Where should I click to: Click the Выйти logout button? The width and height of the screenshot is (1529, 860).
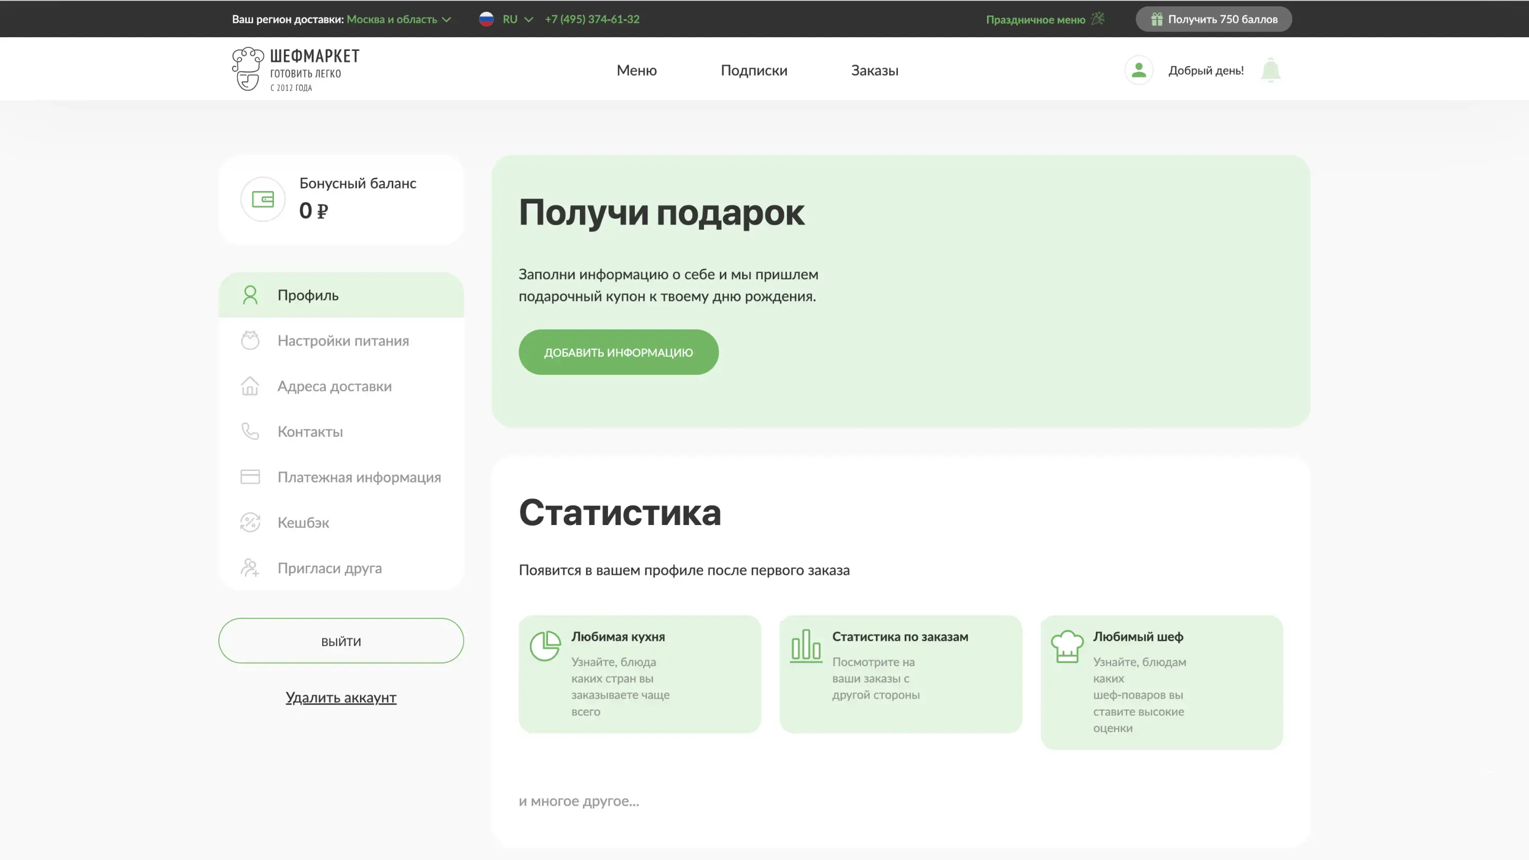(x=341, y=641)
